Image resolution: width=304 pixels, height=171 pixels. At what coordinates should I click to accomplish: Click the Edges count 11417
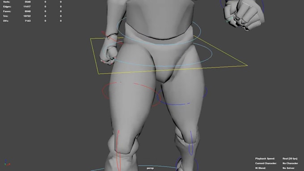(27, 7)
